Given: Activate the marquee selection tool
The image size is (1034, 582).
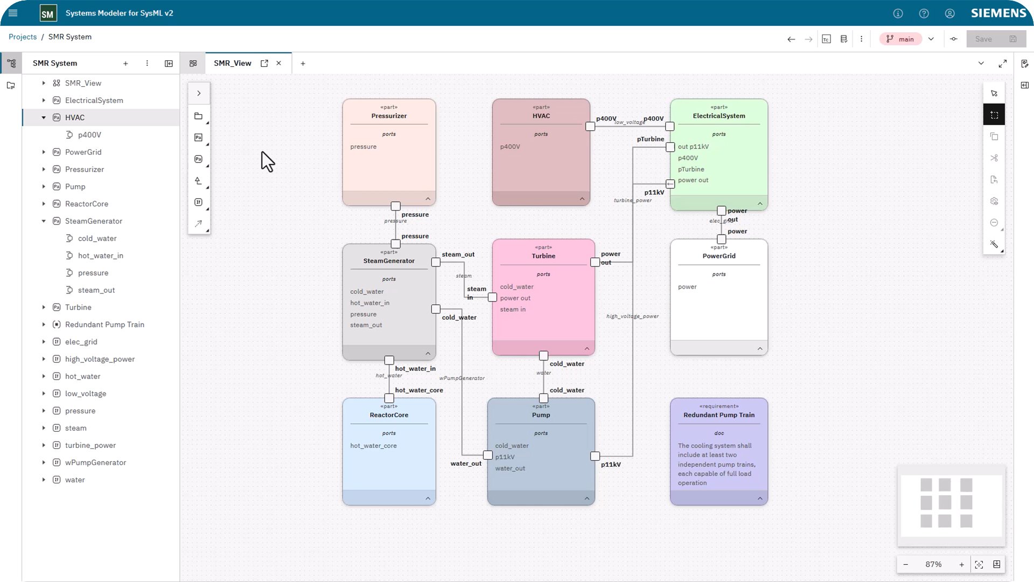Looking at the screenshot, I should (x=994, y=115).
